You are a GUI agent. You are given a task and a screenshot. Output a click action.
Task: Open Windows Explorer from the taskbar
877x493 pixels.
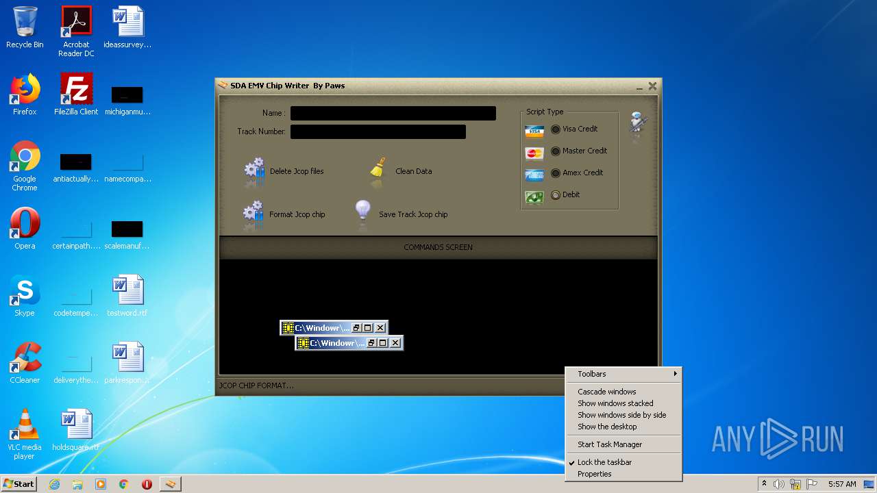tap(77, 484)
